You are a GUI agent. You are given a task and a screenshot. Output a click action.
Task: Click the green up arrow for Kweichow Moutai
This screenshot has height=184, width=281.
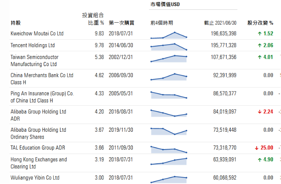[x=260, y=34]
